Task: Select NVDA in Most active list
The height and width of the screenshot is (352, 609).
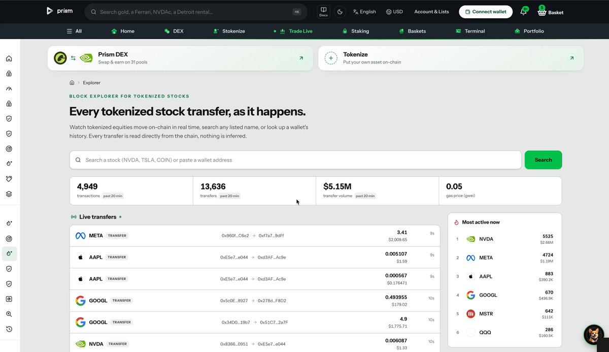Action: tap(504, 239)
